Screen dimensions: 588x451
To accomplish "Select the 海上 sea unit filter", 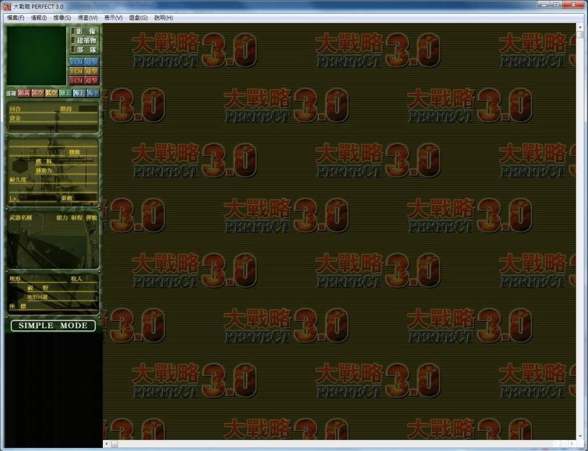I will tap(79, 93).
